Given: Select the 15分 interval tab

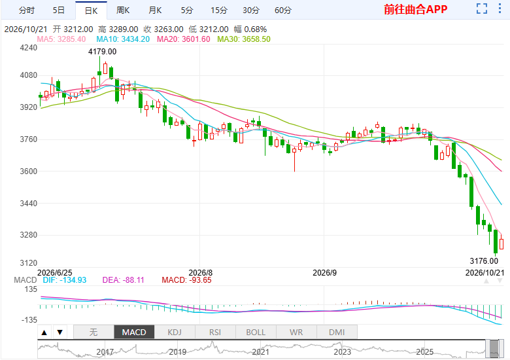Looking at the screenshot, I should click(x=219, y=10).
